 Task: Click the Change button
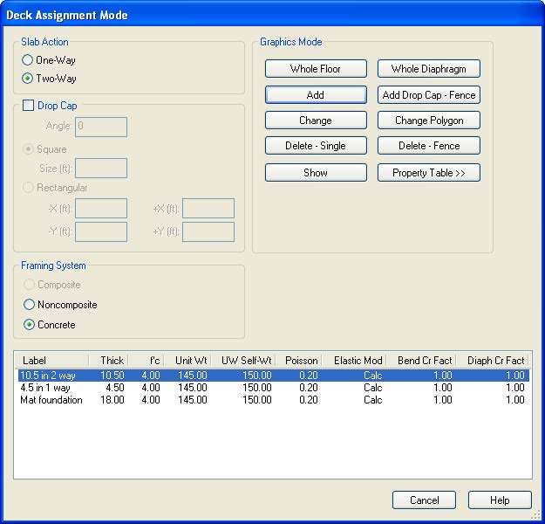[316, 121]
